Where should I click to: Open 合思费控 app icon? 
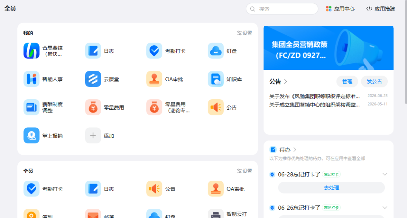31,51
